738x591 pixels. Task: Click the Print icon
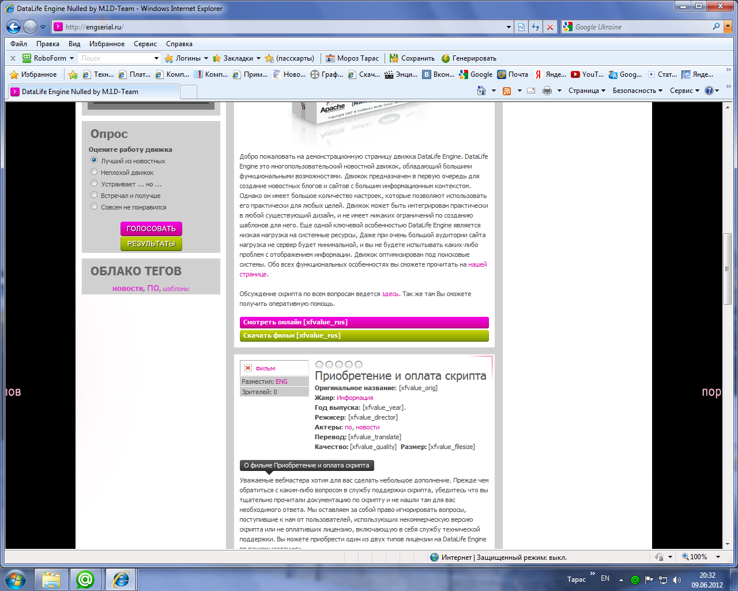[x=547, y=91]
